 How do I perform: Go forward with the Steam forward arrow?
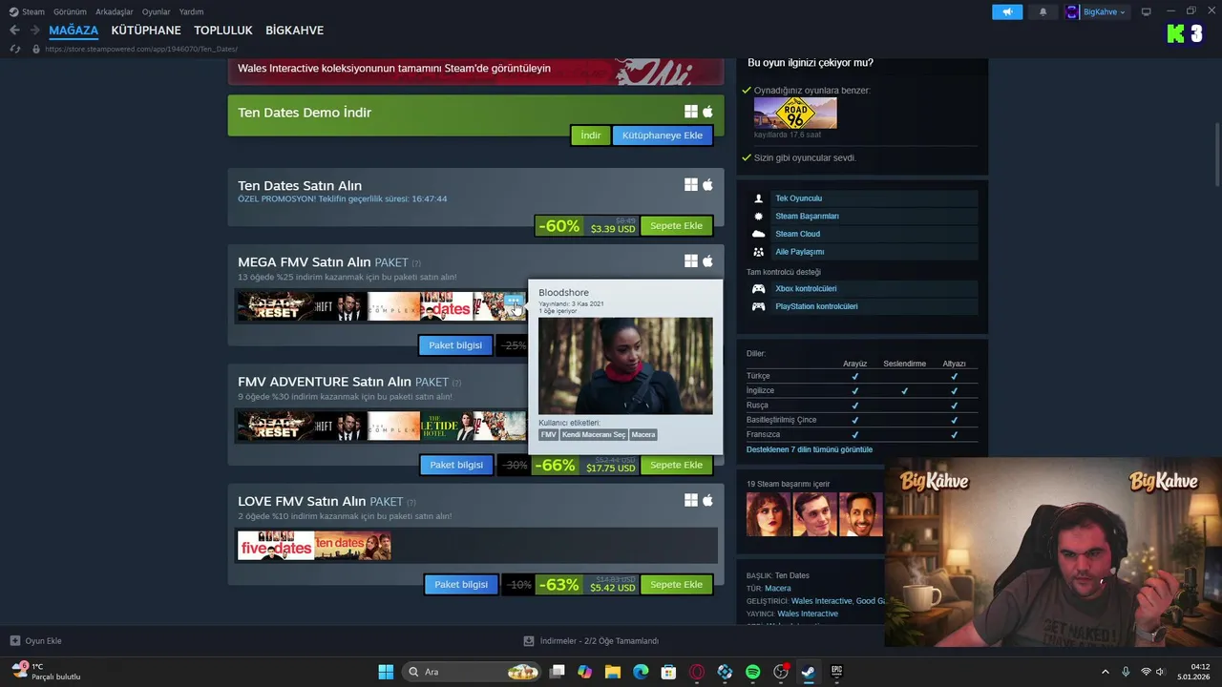(x=35, y=31)
